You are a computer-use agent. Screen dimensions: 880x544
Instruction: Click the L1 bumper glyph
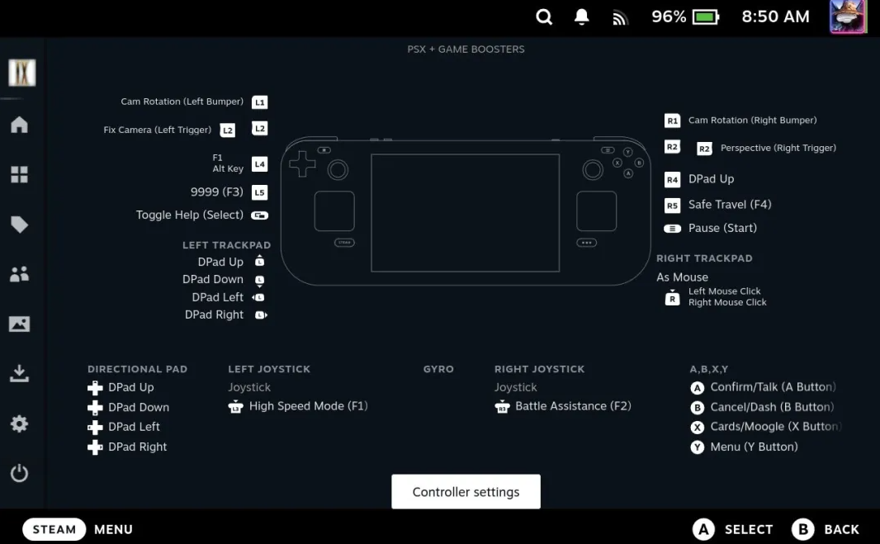[259, 102]
